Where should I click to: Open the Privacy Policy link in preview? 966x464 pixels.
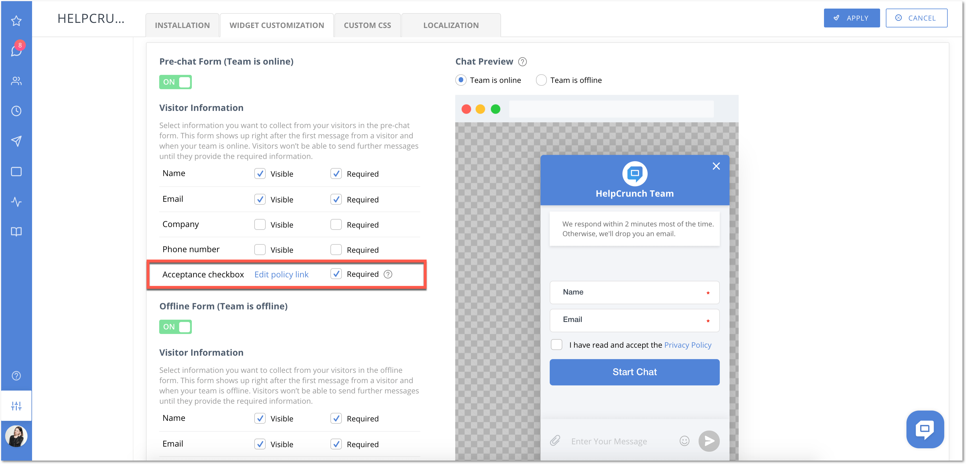688,345
